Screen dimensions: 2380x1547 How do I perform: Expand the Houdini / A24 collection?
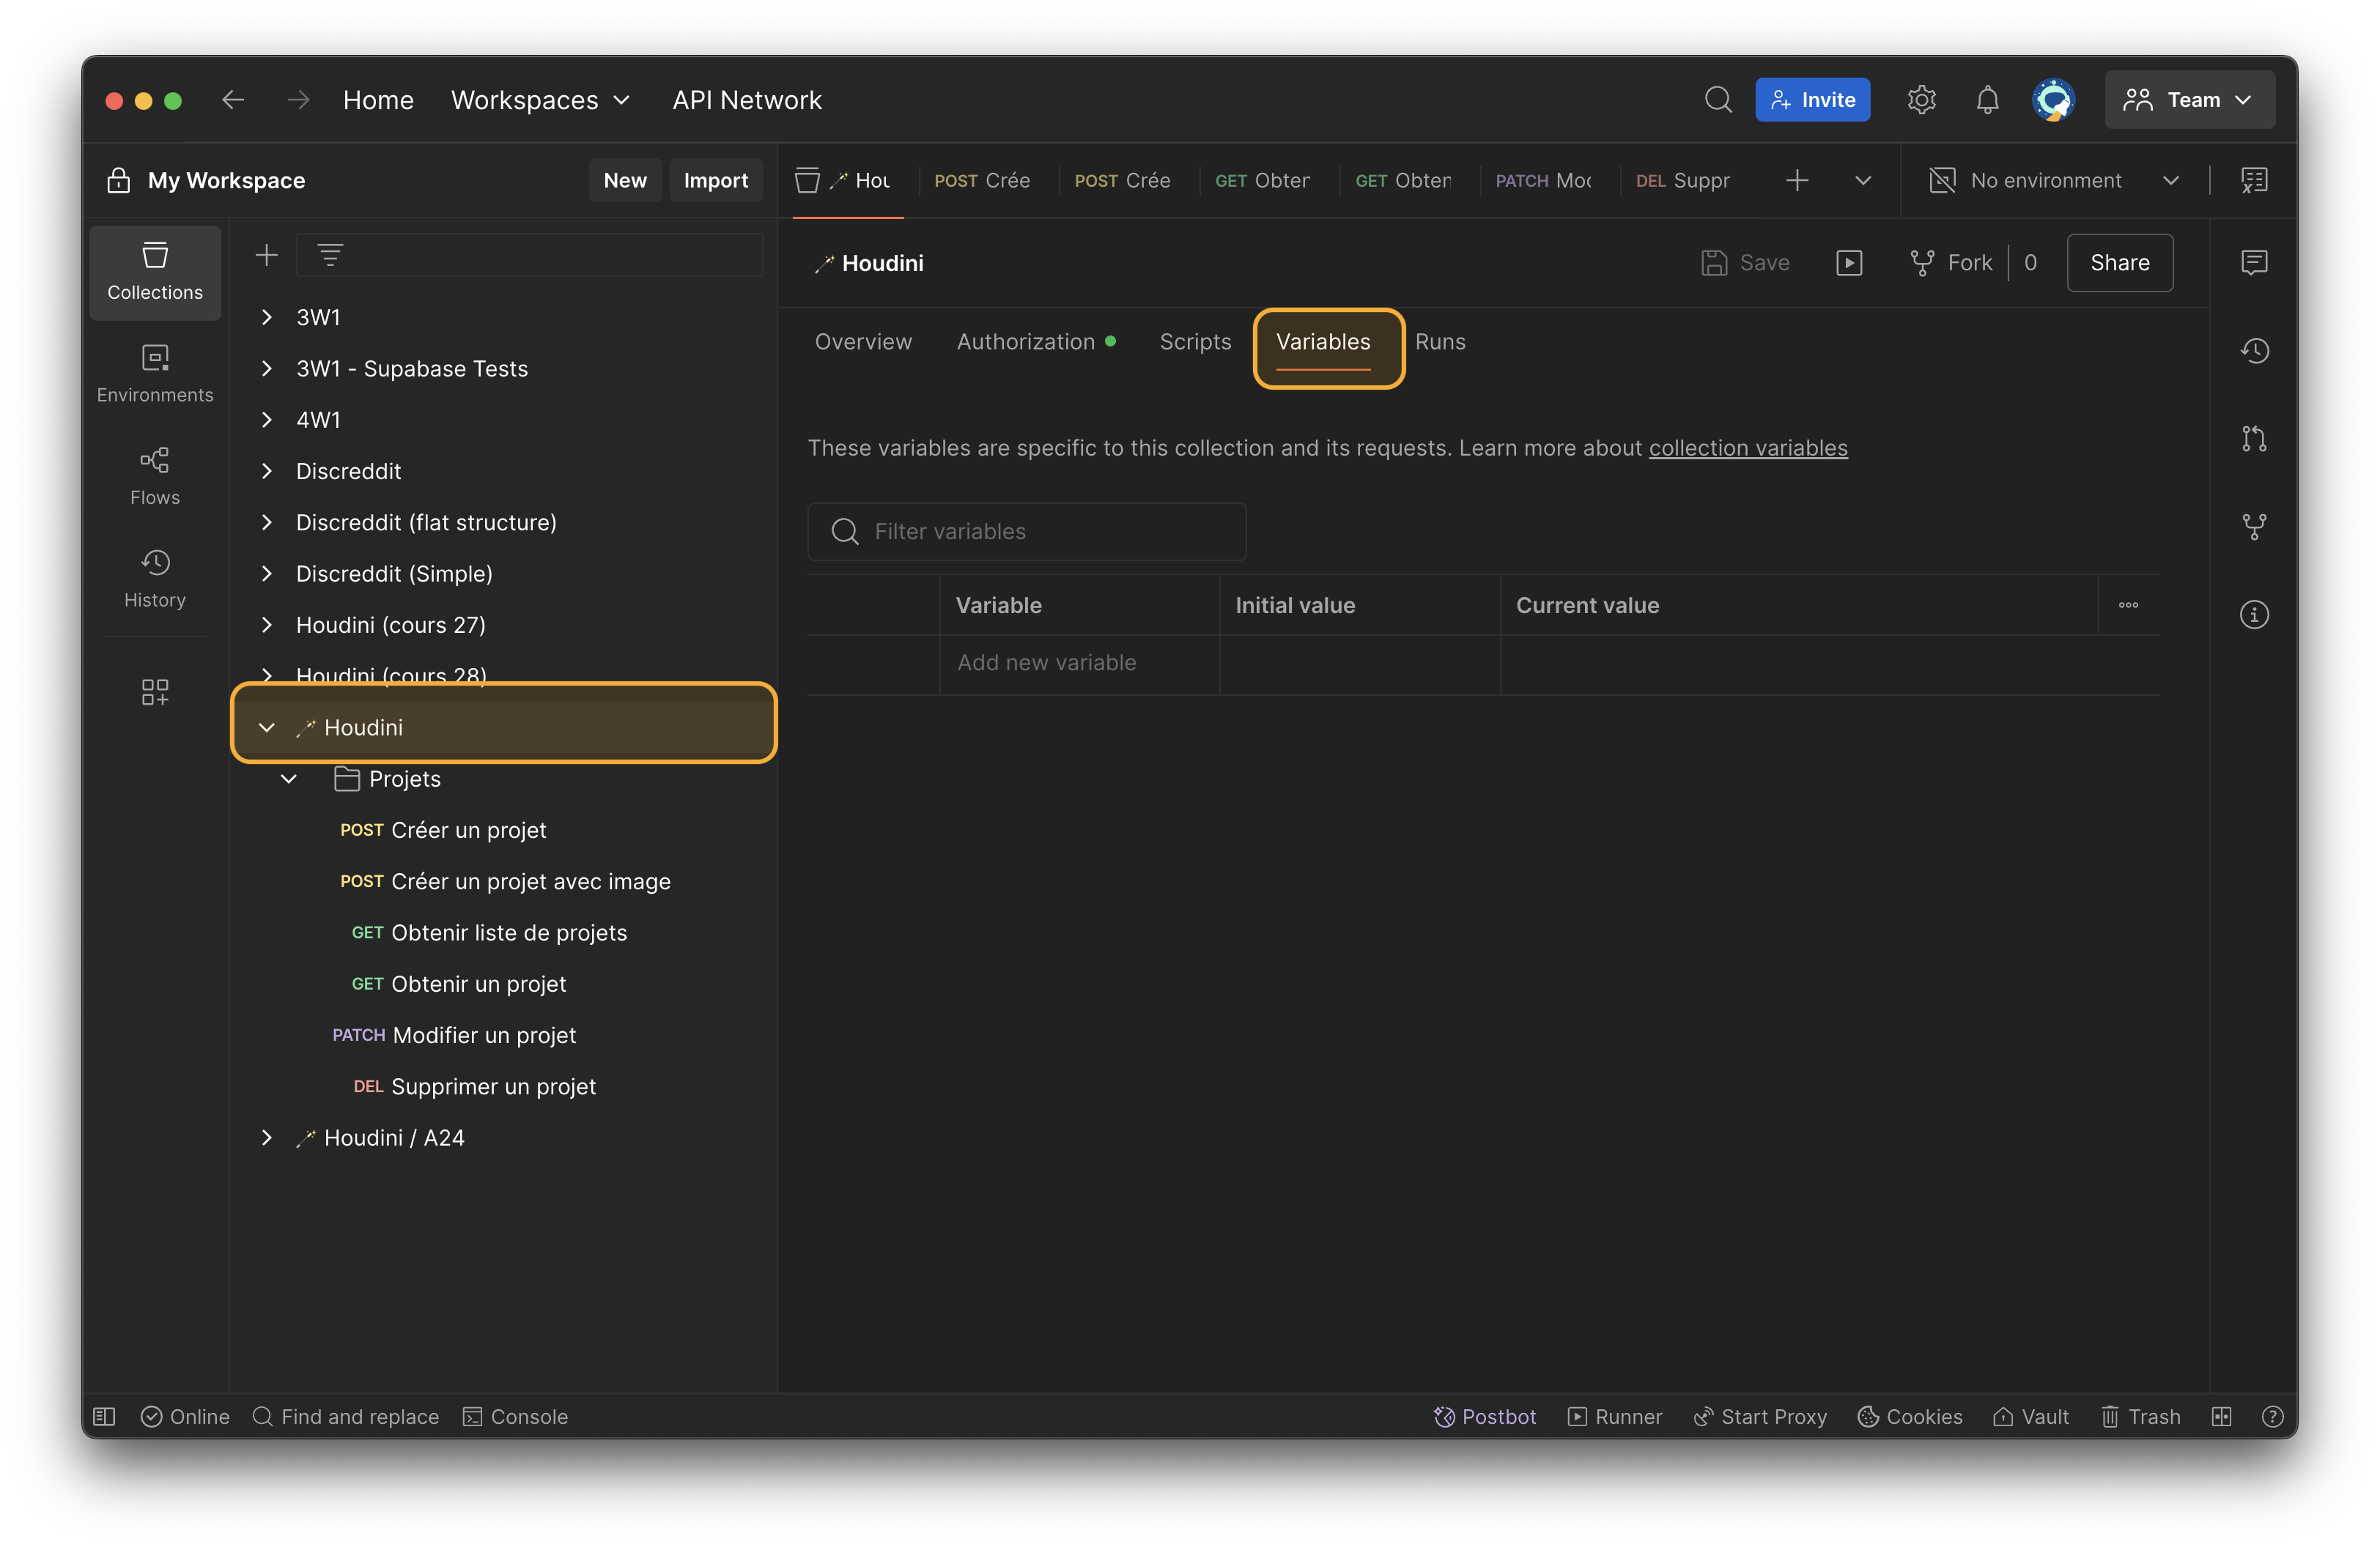click(x=266, y=1138)
